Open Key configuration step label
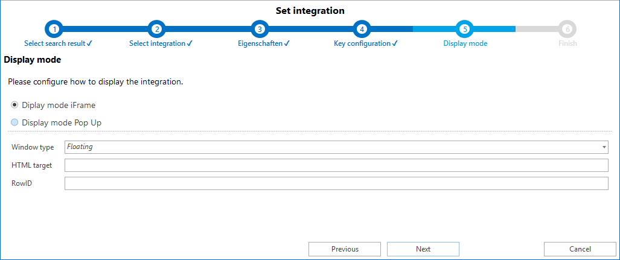620x260 pixels. [x=365, y=43]
